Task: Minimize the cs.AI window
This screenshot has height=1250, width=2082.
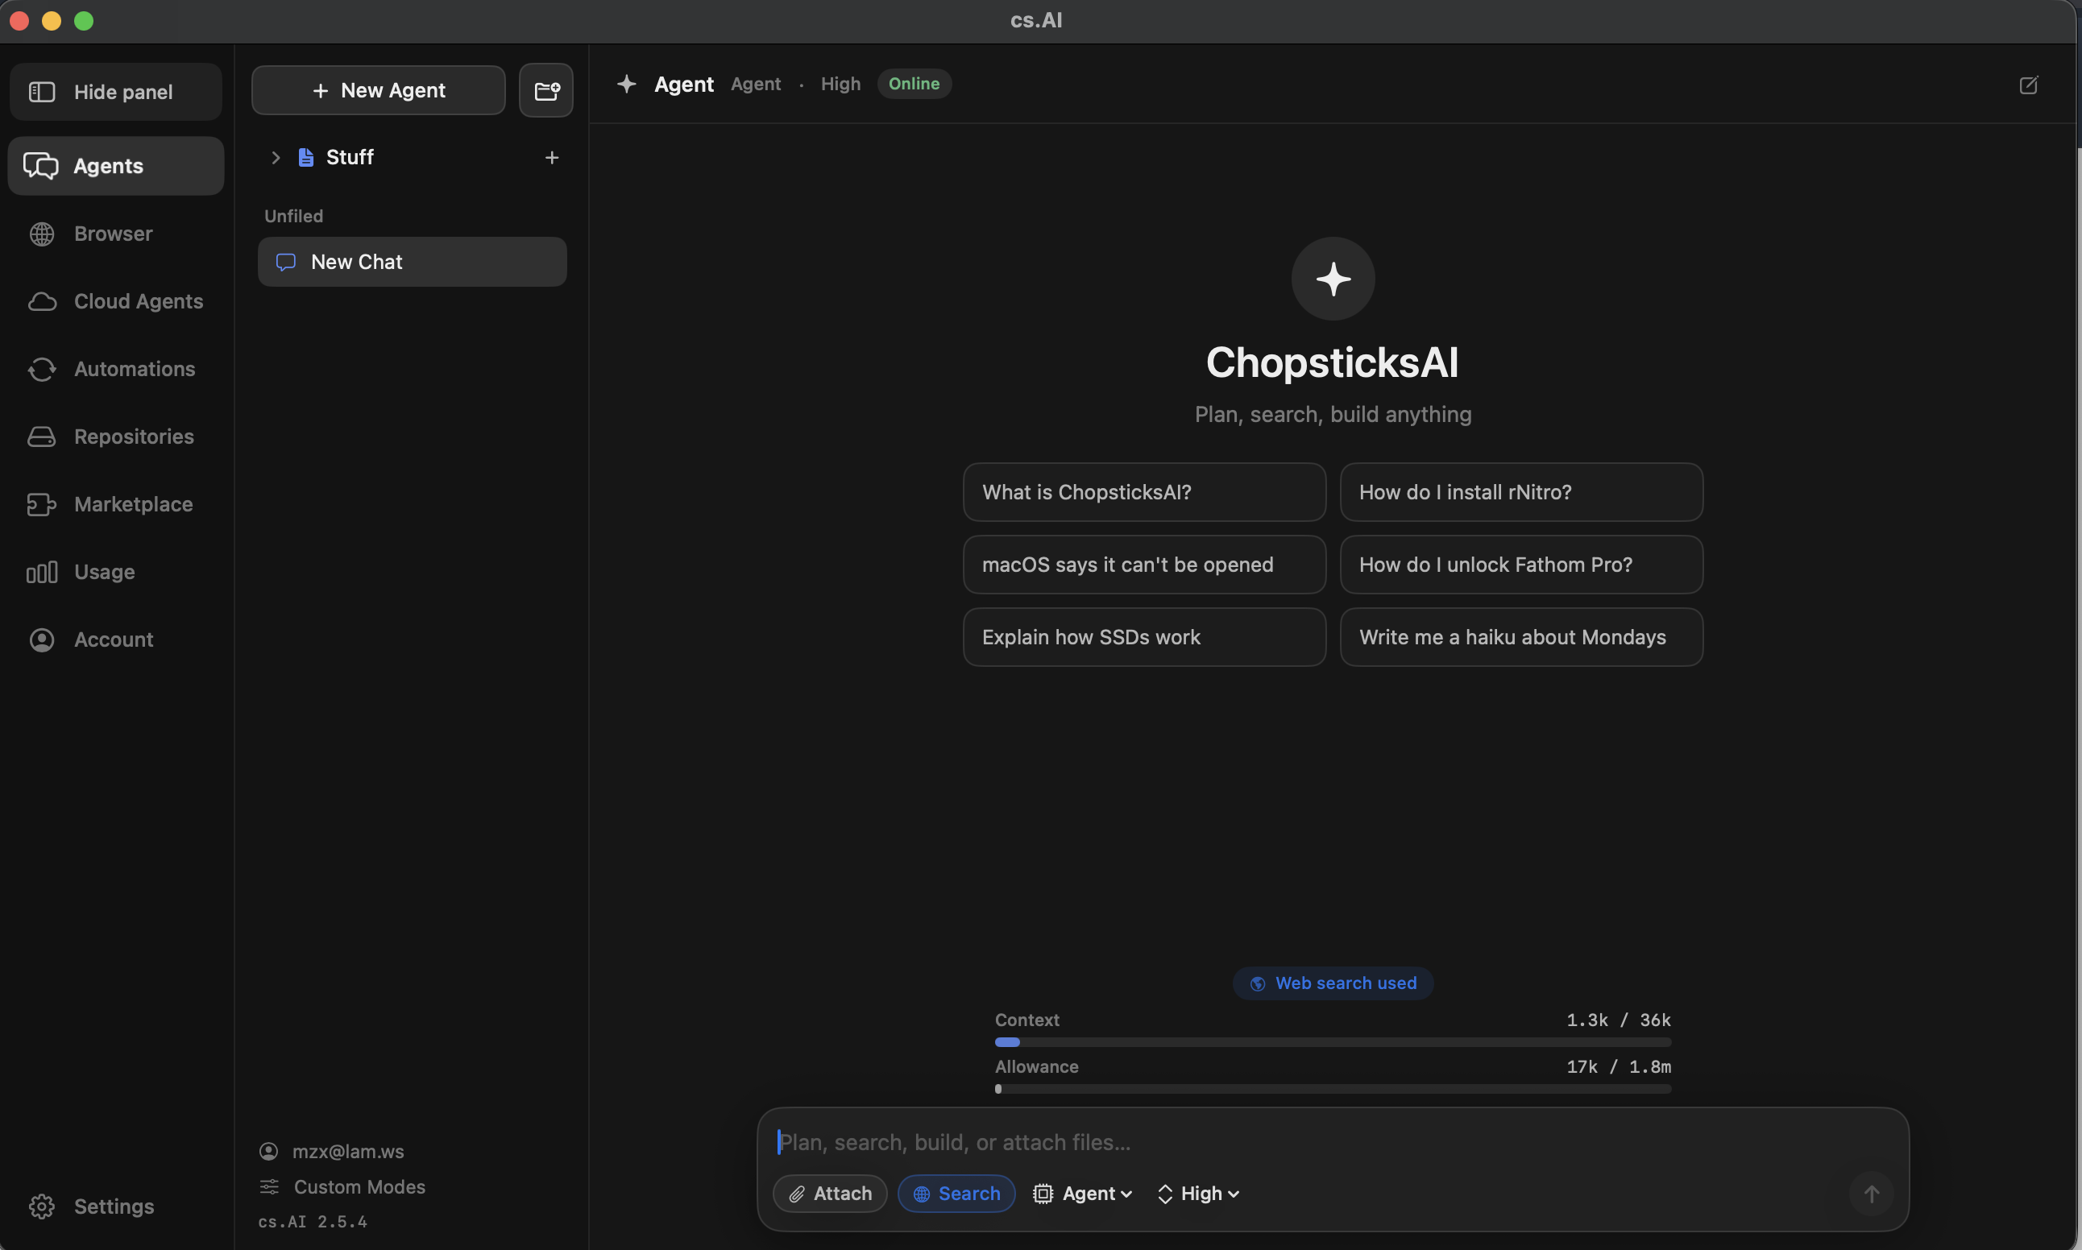Action: pos(52,20)
